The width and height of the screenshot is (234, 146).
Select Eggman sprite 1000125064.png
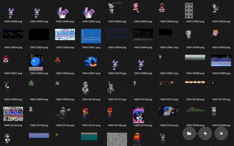tap(57, 60)
